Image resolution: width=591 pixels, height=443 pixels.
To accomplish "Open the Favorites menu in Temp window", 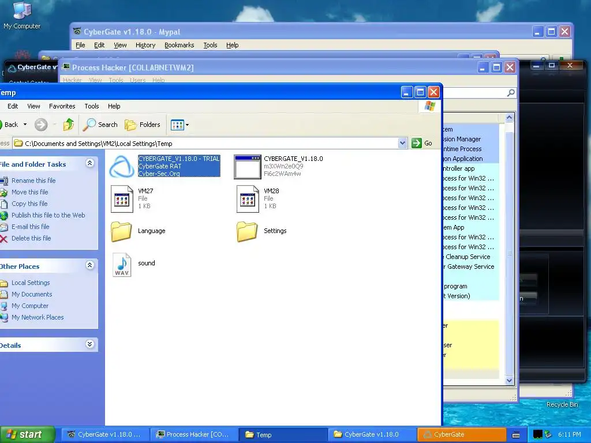I will coord(62,106).
